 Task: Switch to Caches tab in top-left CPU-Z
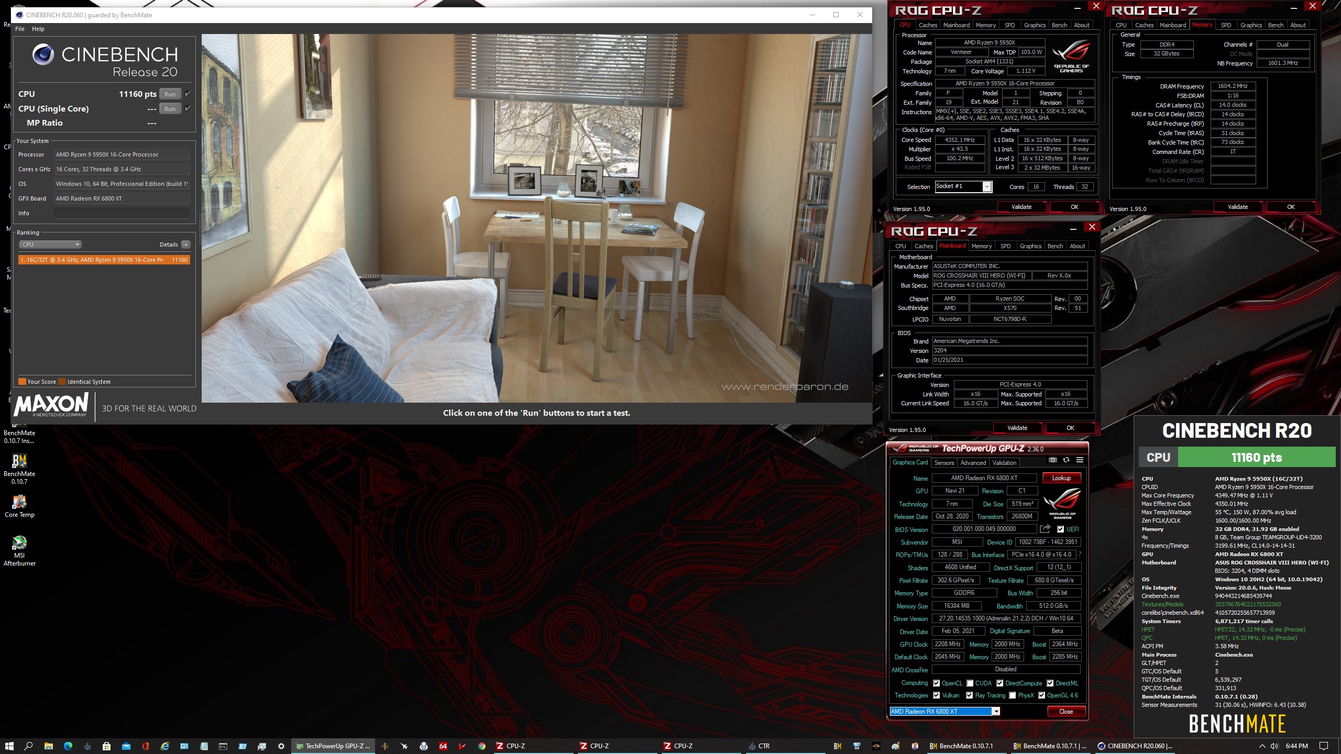point(928,25)
